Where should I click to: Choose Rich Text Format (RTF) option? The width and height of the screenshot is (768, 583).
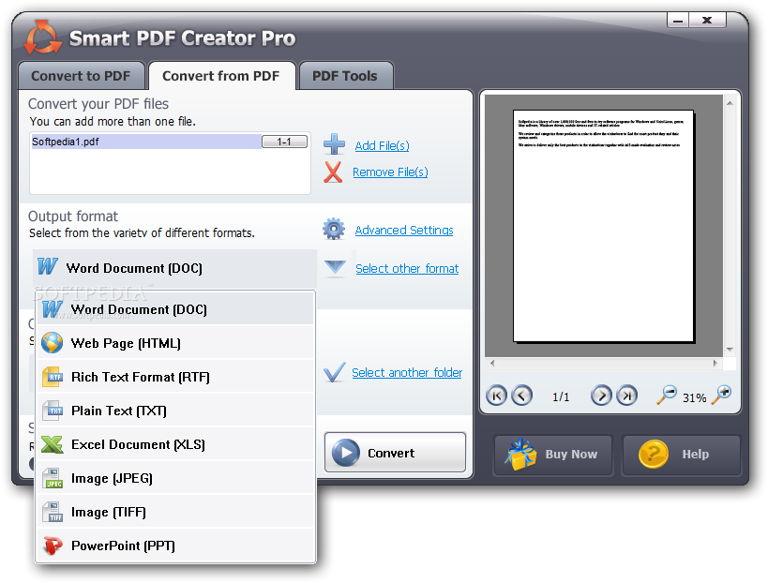click(175, 377)
